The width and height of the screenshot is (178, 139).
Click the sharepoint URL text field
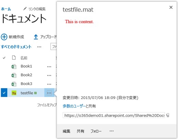pyautogui.click(x=114, y=115)
